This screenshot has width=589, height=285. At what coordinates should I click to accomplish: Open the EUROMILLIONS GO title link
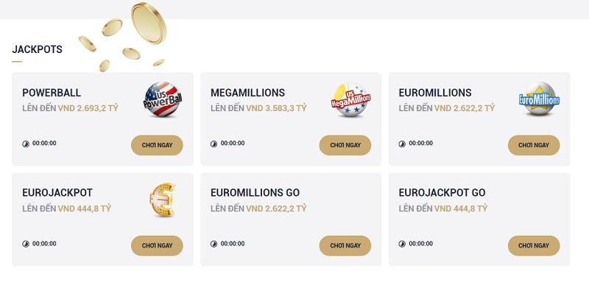point(255,193)
